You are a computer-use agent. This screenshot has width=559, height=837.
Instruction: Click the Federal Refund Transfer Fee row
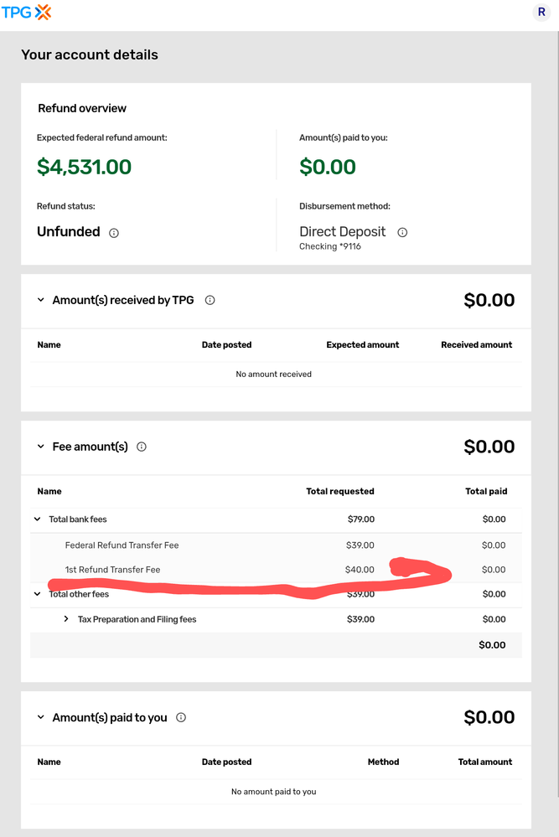[x=122, y=545]
